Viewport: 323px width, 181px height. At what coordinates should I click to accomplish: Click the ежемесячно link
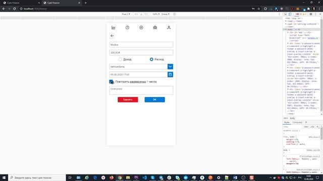click(138, 81)
